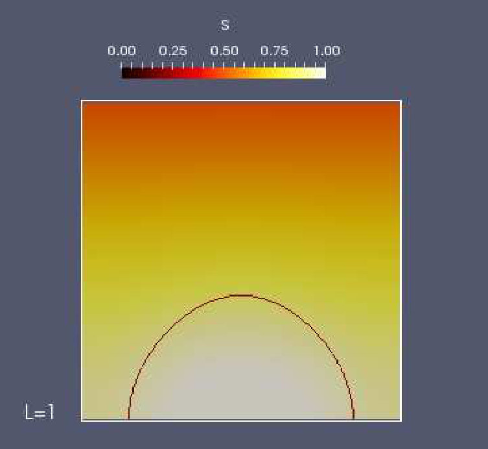This screenshot has width=488, height=449.
Task: Click the '0.50' colorbar label
Action: [x=224, y=51]
